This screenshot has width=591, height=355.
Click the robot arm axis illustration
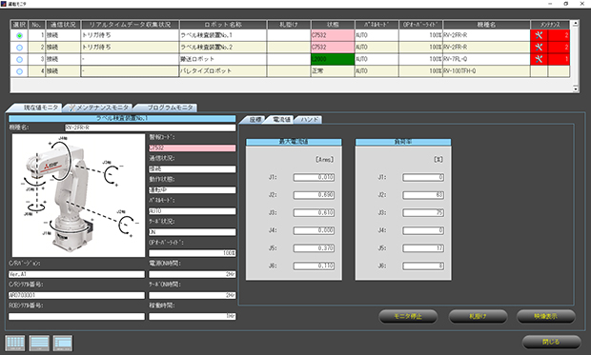[x=78, y=195]
